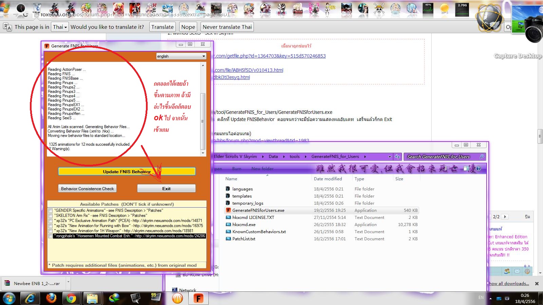This screenshot has width=543, height=305.
Task: Click the Exit button in FNIS window
Action: coord(166,188)
